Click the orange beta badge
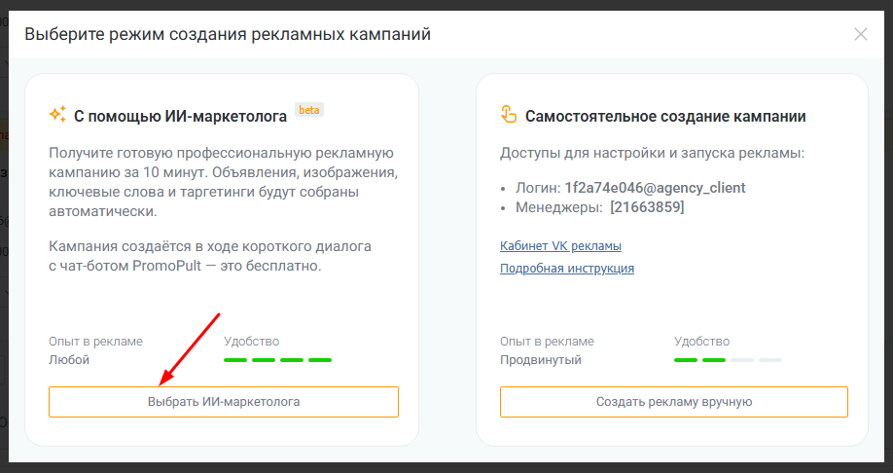 pos(308,110)
